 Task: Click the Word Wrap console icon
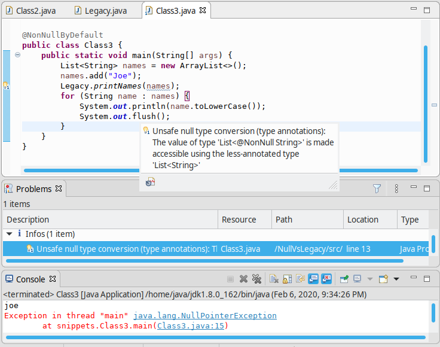[300, 279]
